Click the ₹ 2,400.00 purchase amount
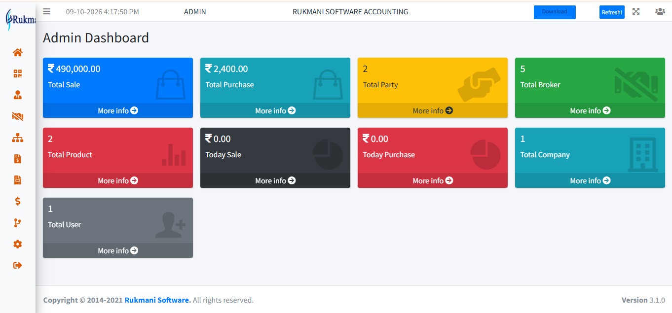This screenshot has height=313, width=672. click(226, 69)
